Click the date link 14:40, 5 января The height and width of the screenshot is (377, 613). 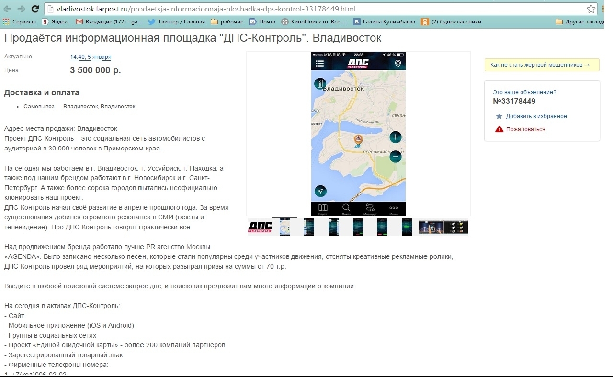coord(91,57)
